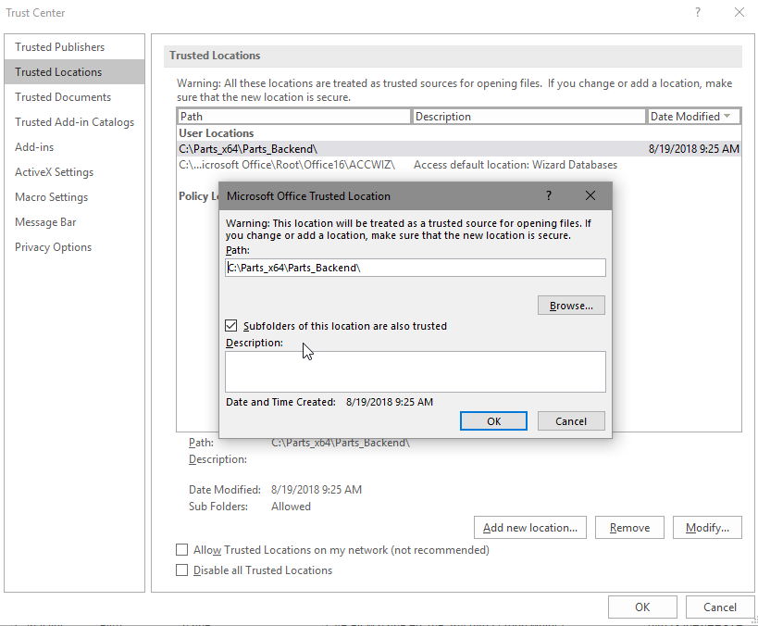Click Add new location
This screenshot has width=758, height=626.
click(529, 527)
